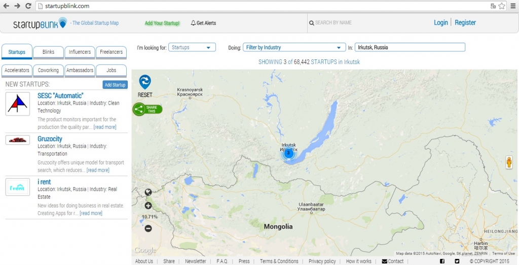Click the Ulaanbaatar label on map
This screenshot has height=265, width=519.
pyautogui.click(x=311, y=207)
